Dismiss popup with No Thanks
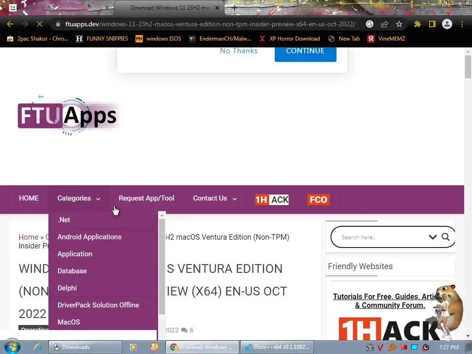Viewport: 472px width, 354px height. click(x=239, y=51)
